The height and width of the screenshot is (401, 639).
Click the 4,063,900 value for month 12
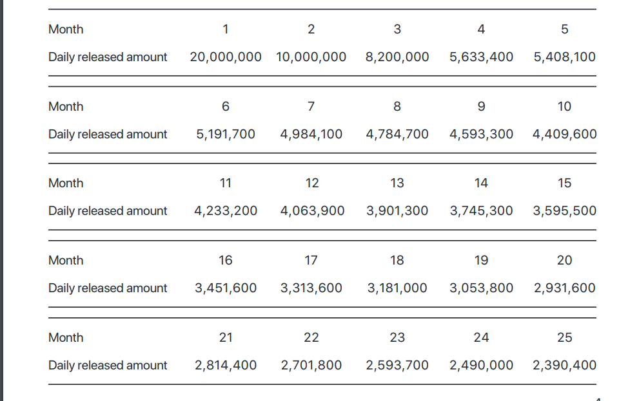(312, 211)
